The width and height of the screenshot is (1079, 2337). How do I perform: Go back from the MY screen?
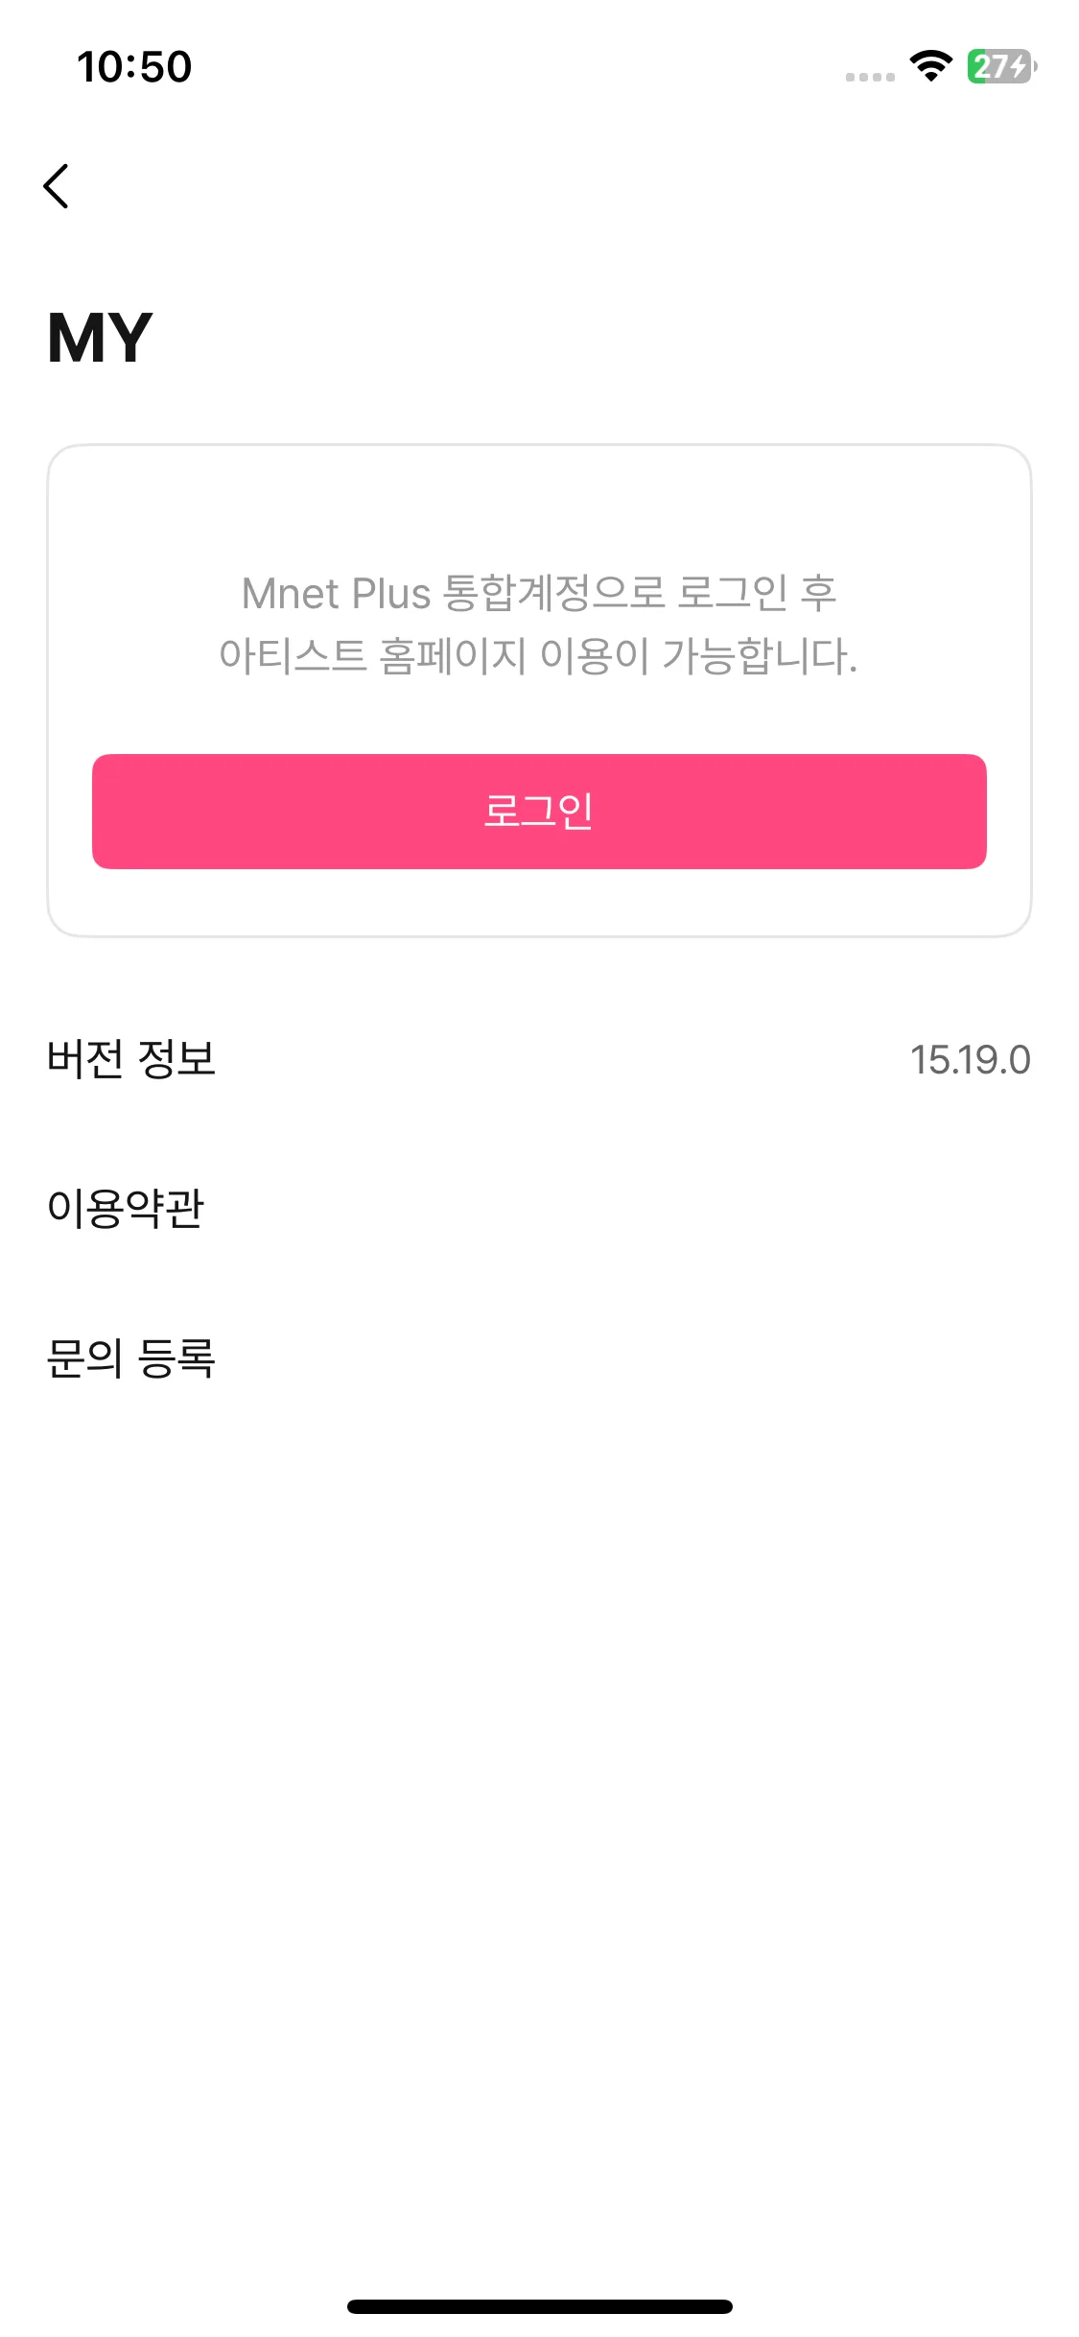57,186
